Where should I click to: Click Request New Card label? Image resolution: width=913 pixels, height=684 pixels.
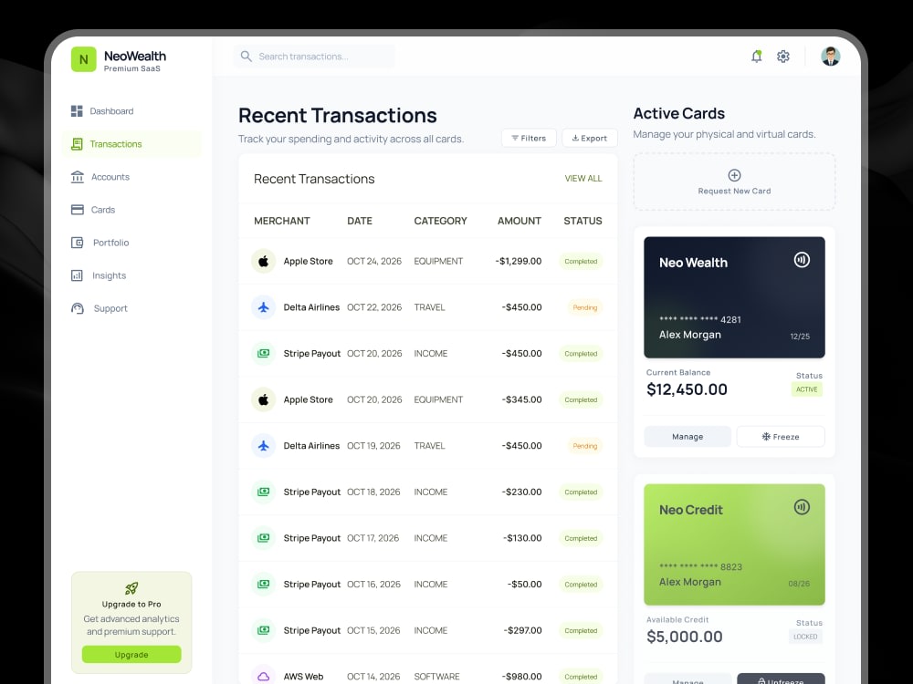coord(734,191)
